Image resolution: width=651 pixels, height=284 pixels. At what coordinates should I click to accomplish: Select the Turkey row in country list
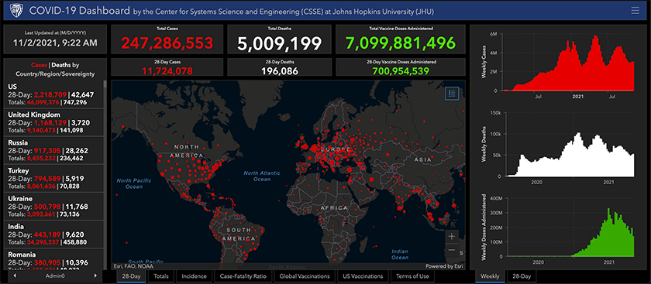pos(53,178)
